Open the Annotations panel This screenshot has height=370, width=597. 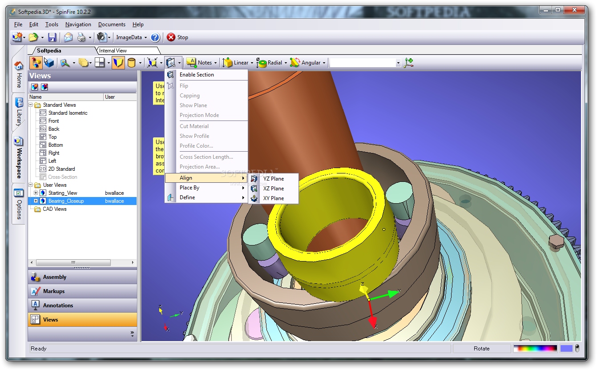(83, 306)
